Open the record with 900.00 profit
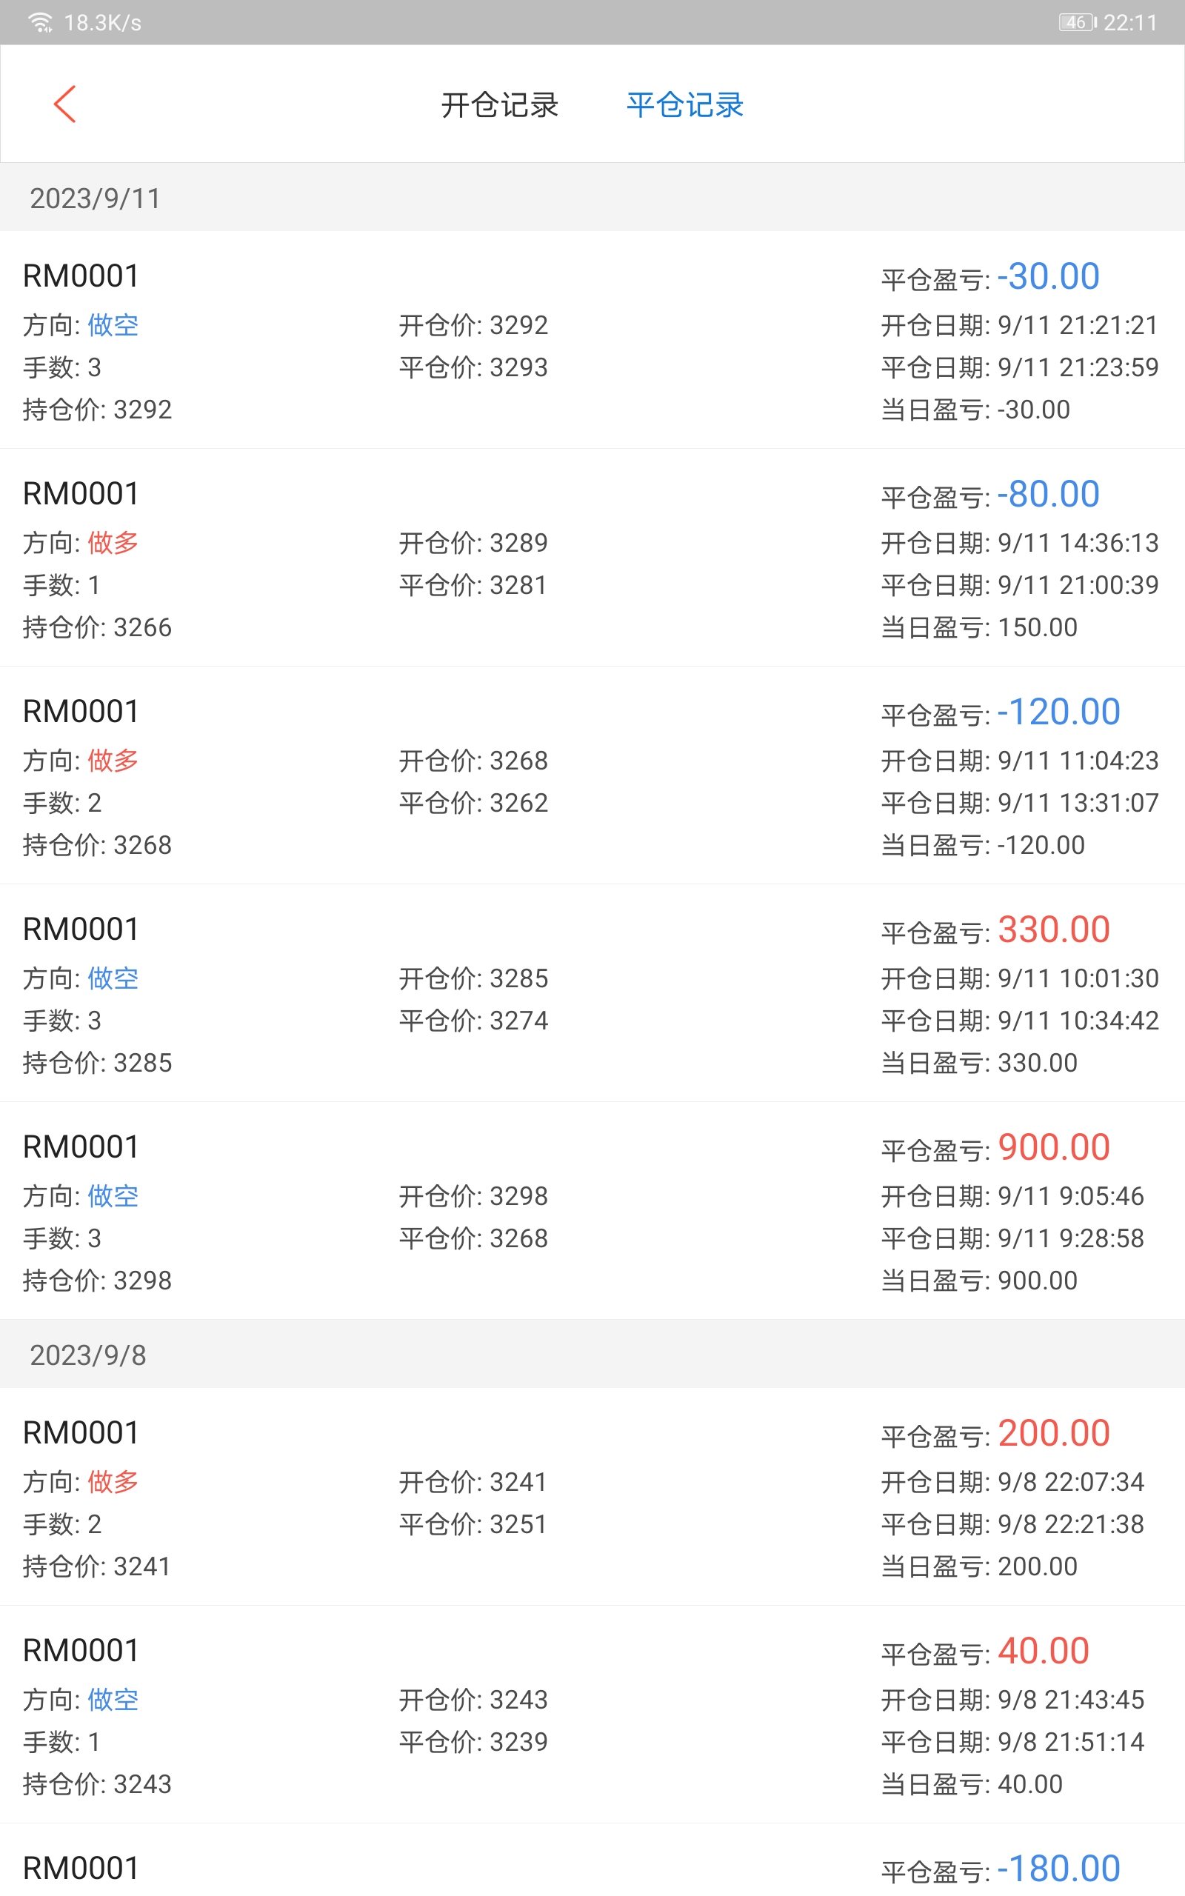1185x1896 pixels. 592,1212
